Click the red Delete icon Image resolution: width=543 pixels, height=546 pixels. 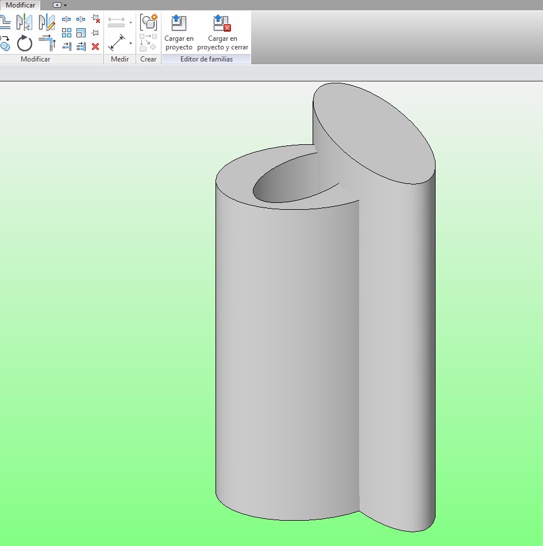[95, 47]
